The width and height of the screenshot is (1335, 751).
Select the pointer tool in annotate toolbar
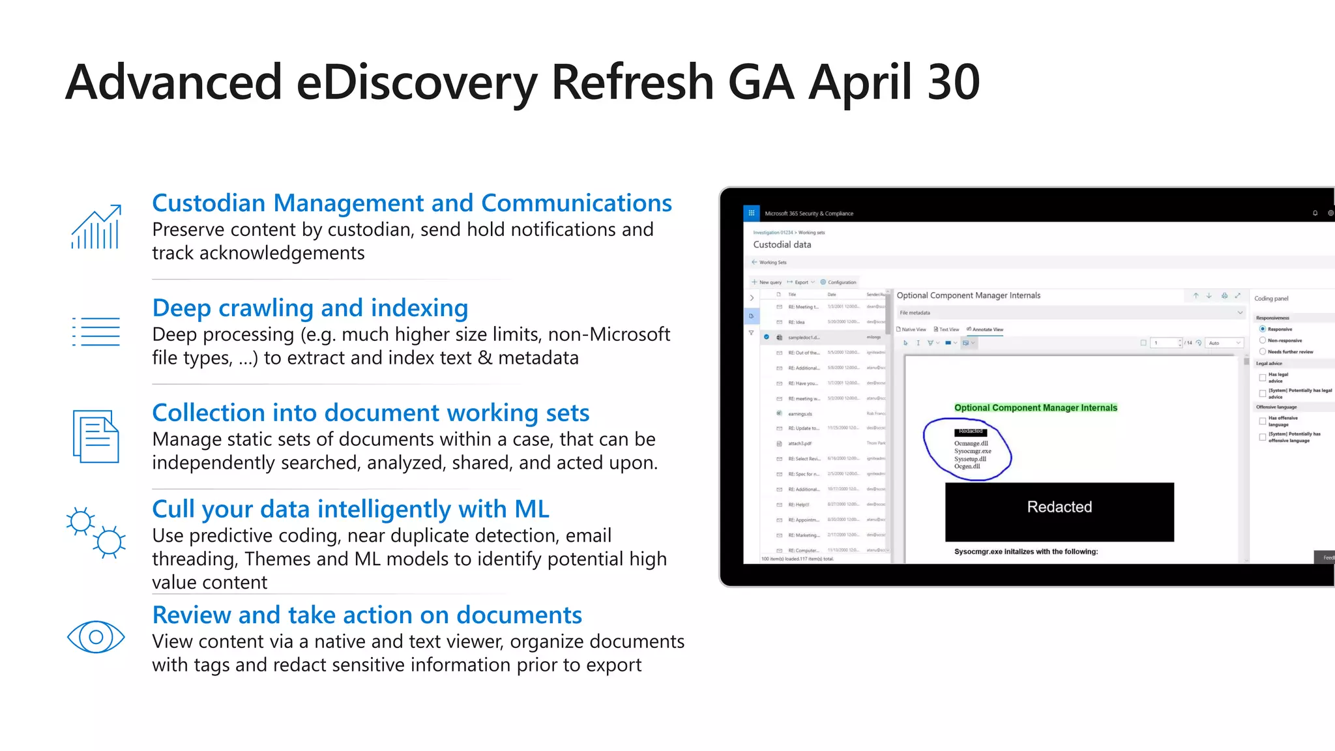(x=905, y=343)
